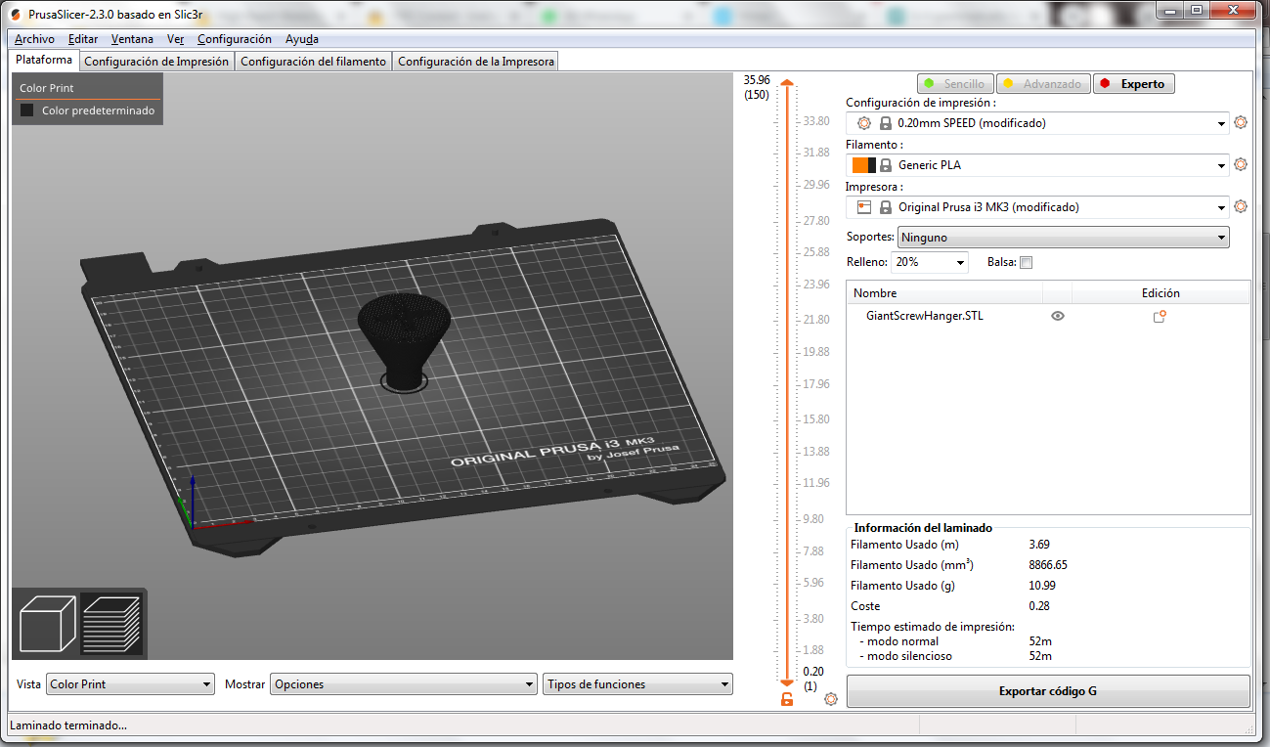Image resolution: width=1270 pixels, height=747 pixels.
Task: Click Exportar código G button
Action: 1047,691
